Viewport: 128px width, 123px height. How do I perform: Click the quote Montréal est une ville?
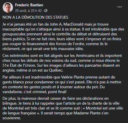104,108
